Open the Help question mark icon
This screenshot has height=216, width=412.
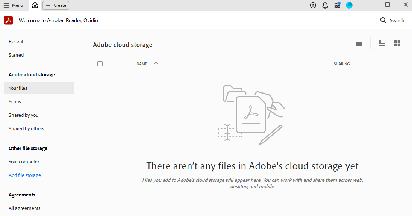pyautogui.click(x=313, y=5)
